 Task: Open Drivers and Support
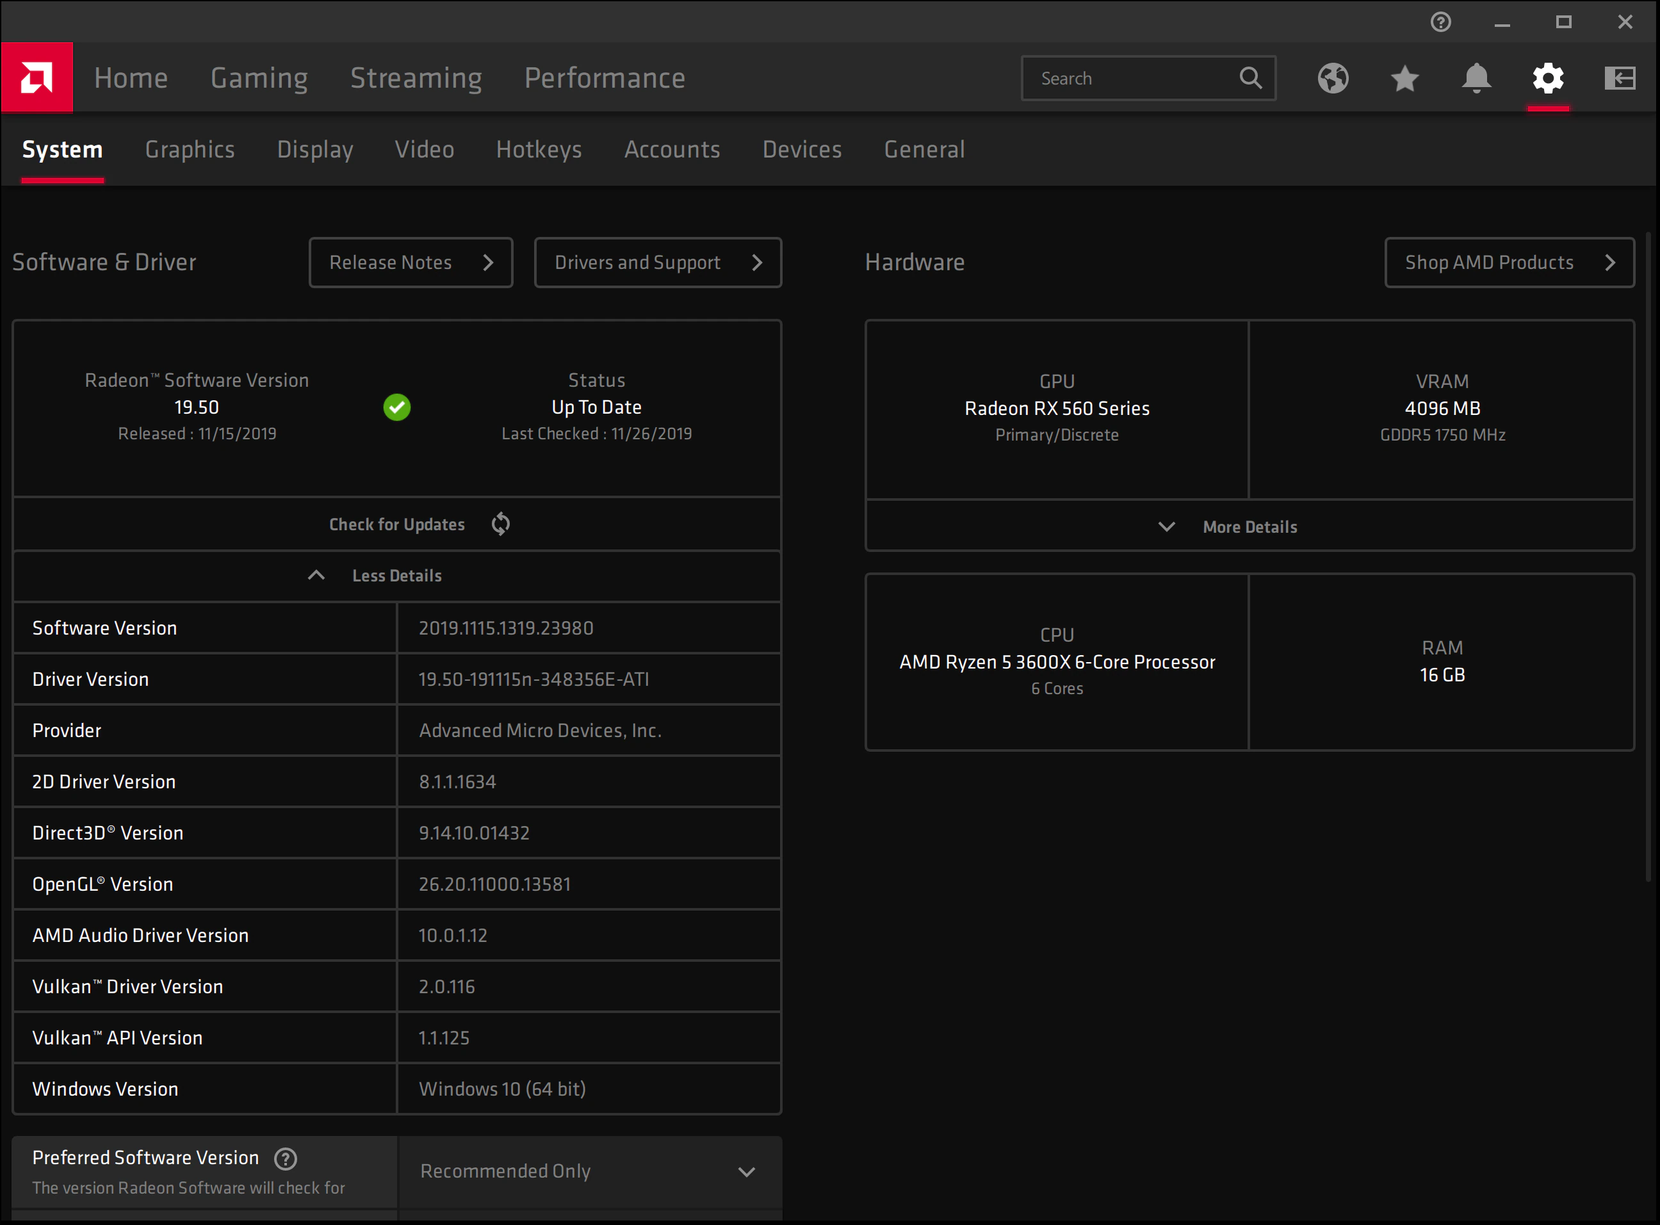point(658,263)
